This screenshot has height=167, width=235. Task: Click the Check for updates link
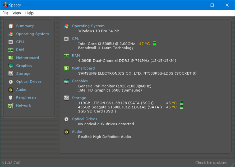[212, 163]
